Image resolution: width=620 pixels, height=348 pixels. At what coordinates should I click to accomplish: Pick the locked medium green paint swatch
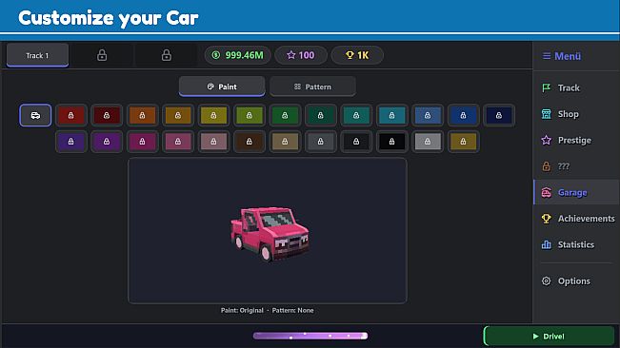point(285,115)
